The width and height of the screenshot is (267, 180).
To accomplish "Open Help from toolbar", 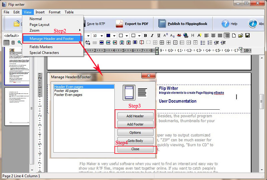I will 229,24.
